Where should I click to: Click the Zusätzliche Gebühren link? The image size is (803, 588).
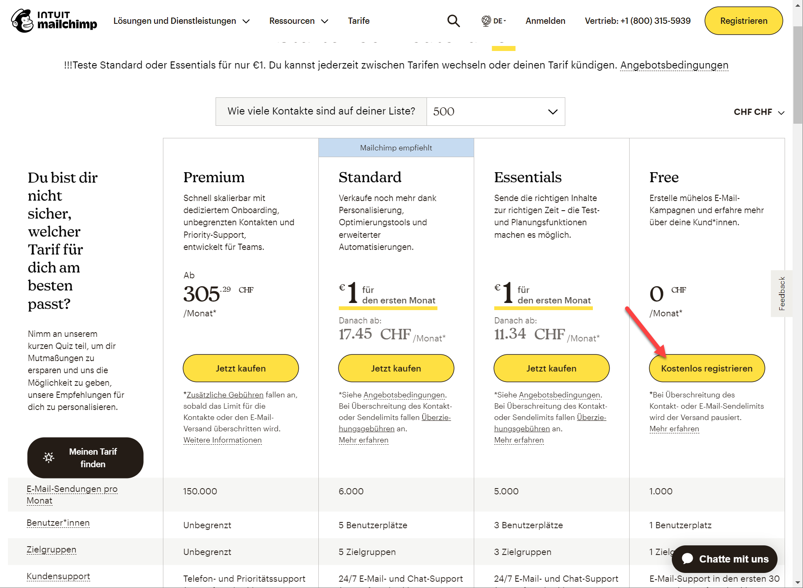click(225, 395)
